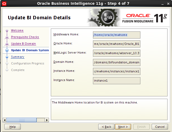This screenshot has height=132, width=172.
Task: Go to the Prerequisite Checks step
Action: pos(25,37)
